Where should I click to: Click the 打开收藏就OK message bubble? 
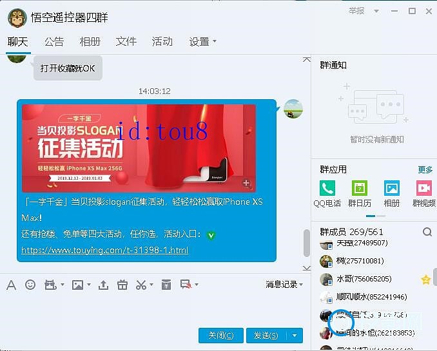click(x=68, y=68)
